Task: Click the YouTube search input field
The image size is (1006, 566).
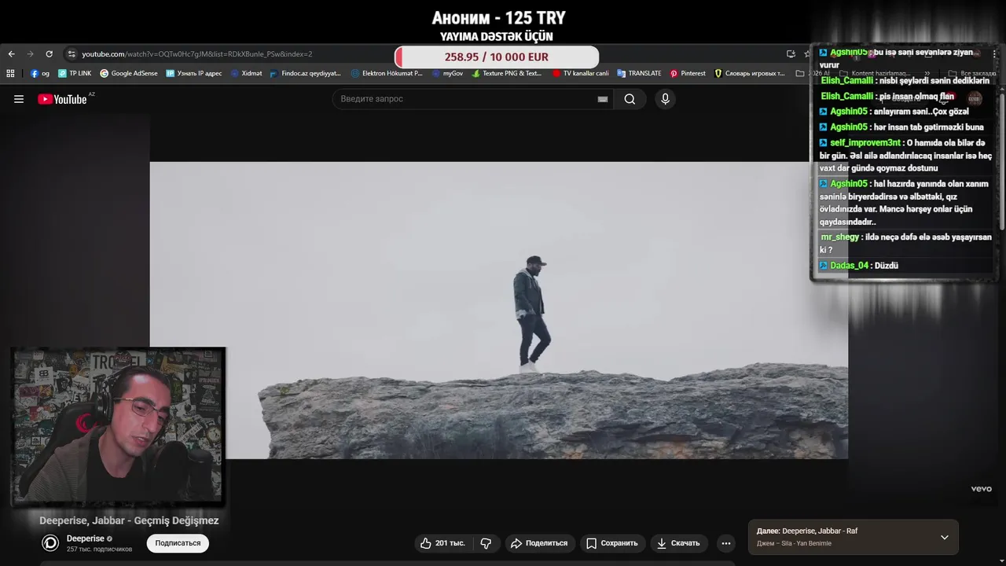Action: [468, 99]
